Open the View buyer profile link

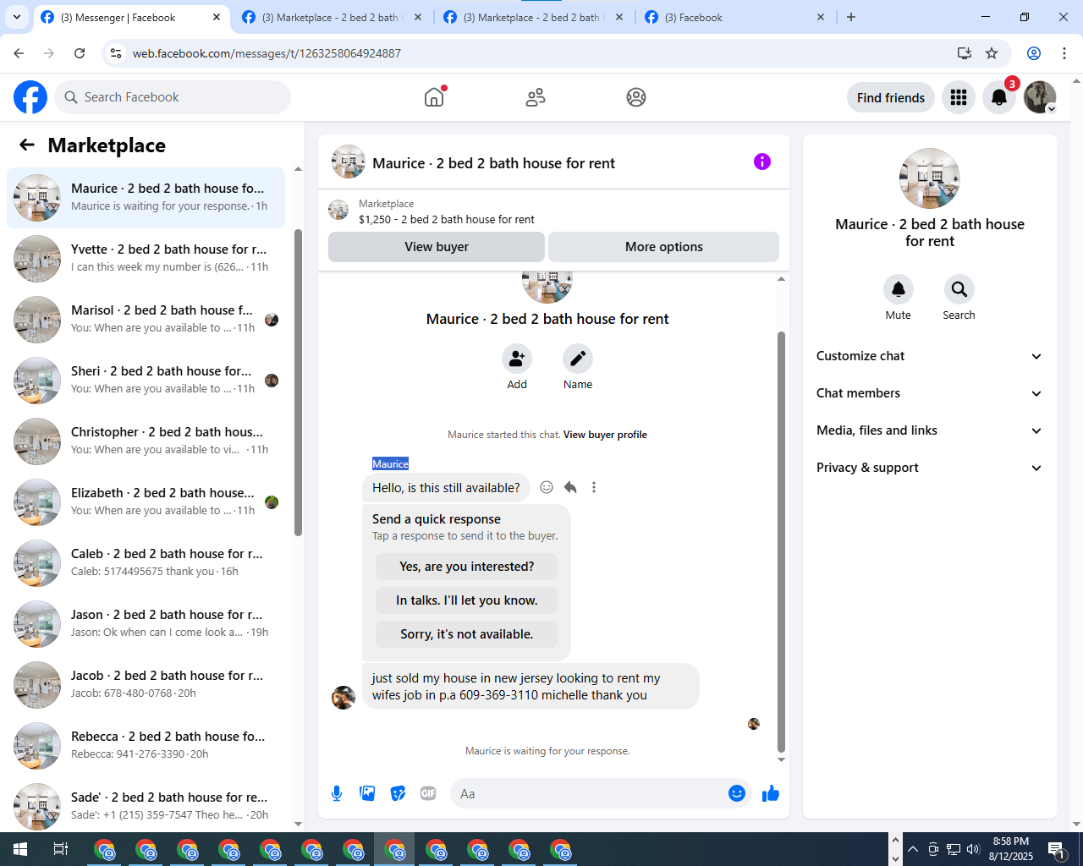pos(605,435)
